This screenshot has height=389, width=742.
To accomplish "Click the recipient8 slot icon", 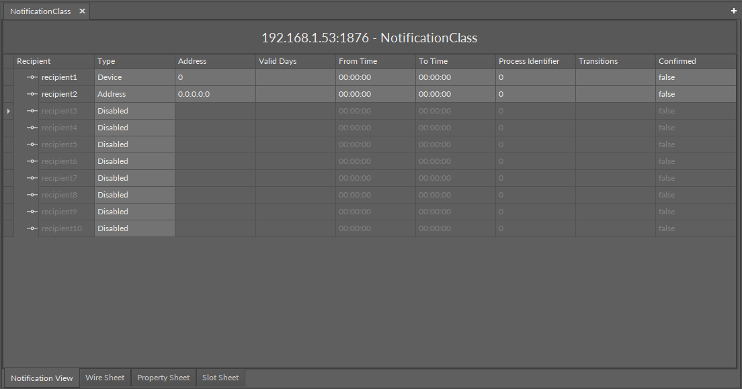I will tap(32, 195).
